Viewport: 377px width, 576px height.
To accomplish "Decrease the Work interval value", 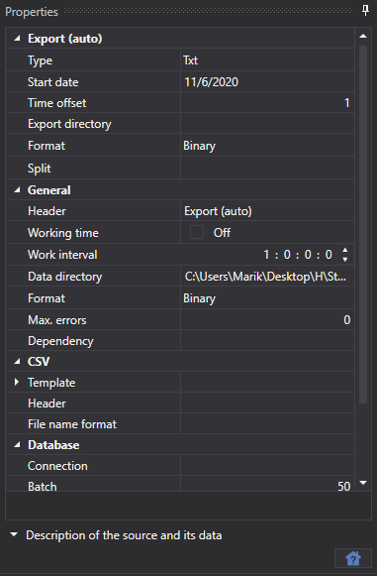I will [x=344, y=259].
